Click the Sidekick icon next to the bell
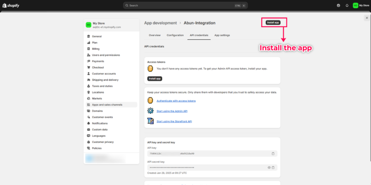 pyautogui.click(x=338, y=5)
